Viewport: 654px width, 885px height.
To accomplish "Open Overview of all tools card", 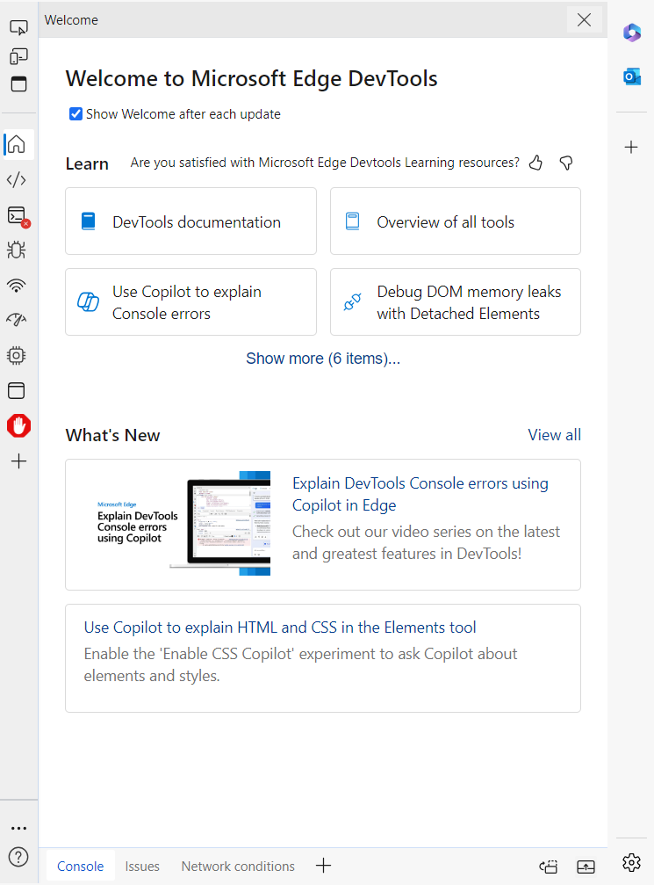I will (x=456, y=221).
